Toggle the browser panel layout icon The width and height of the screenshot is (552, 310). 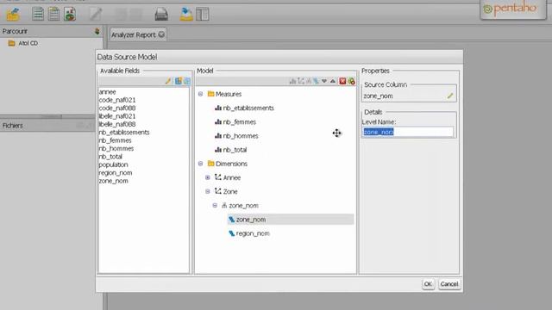203,15
